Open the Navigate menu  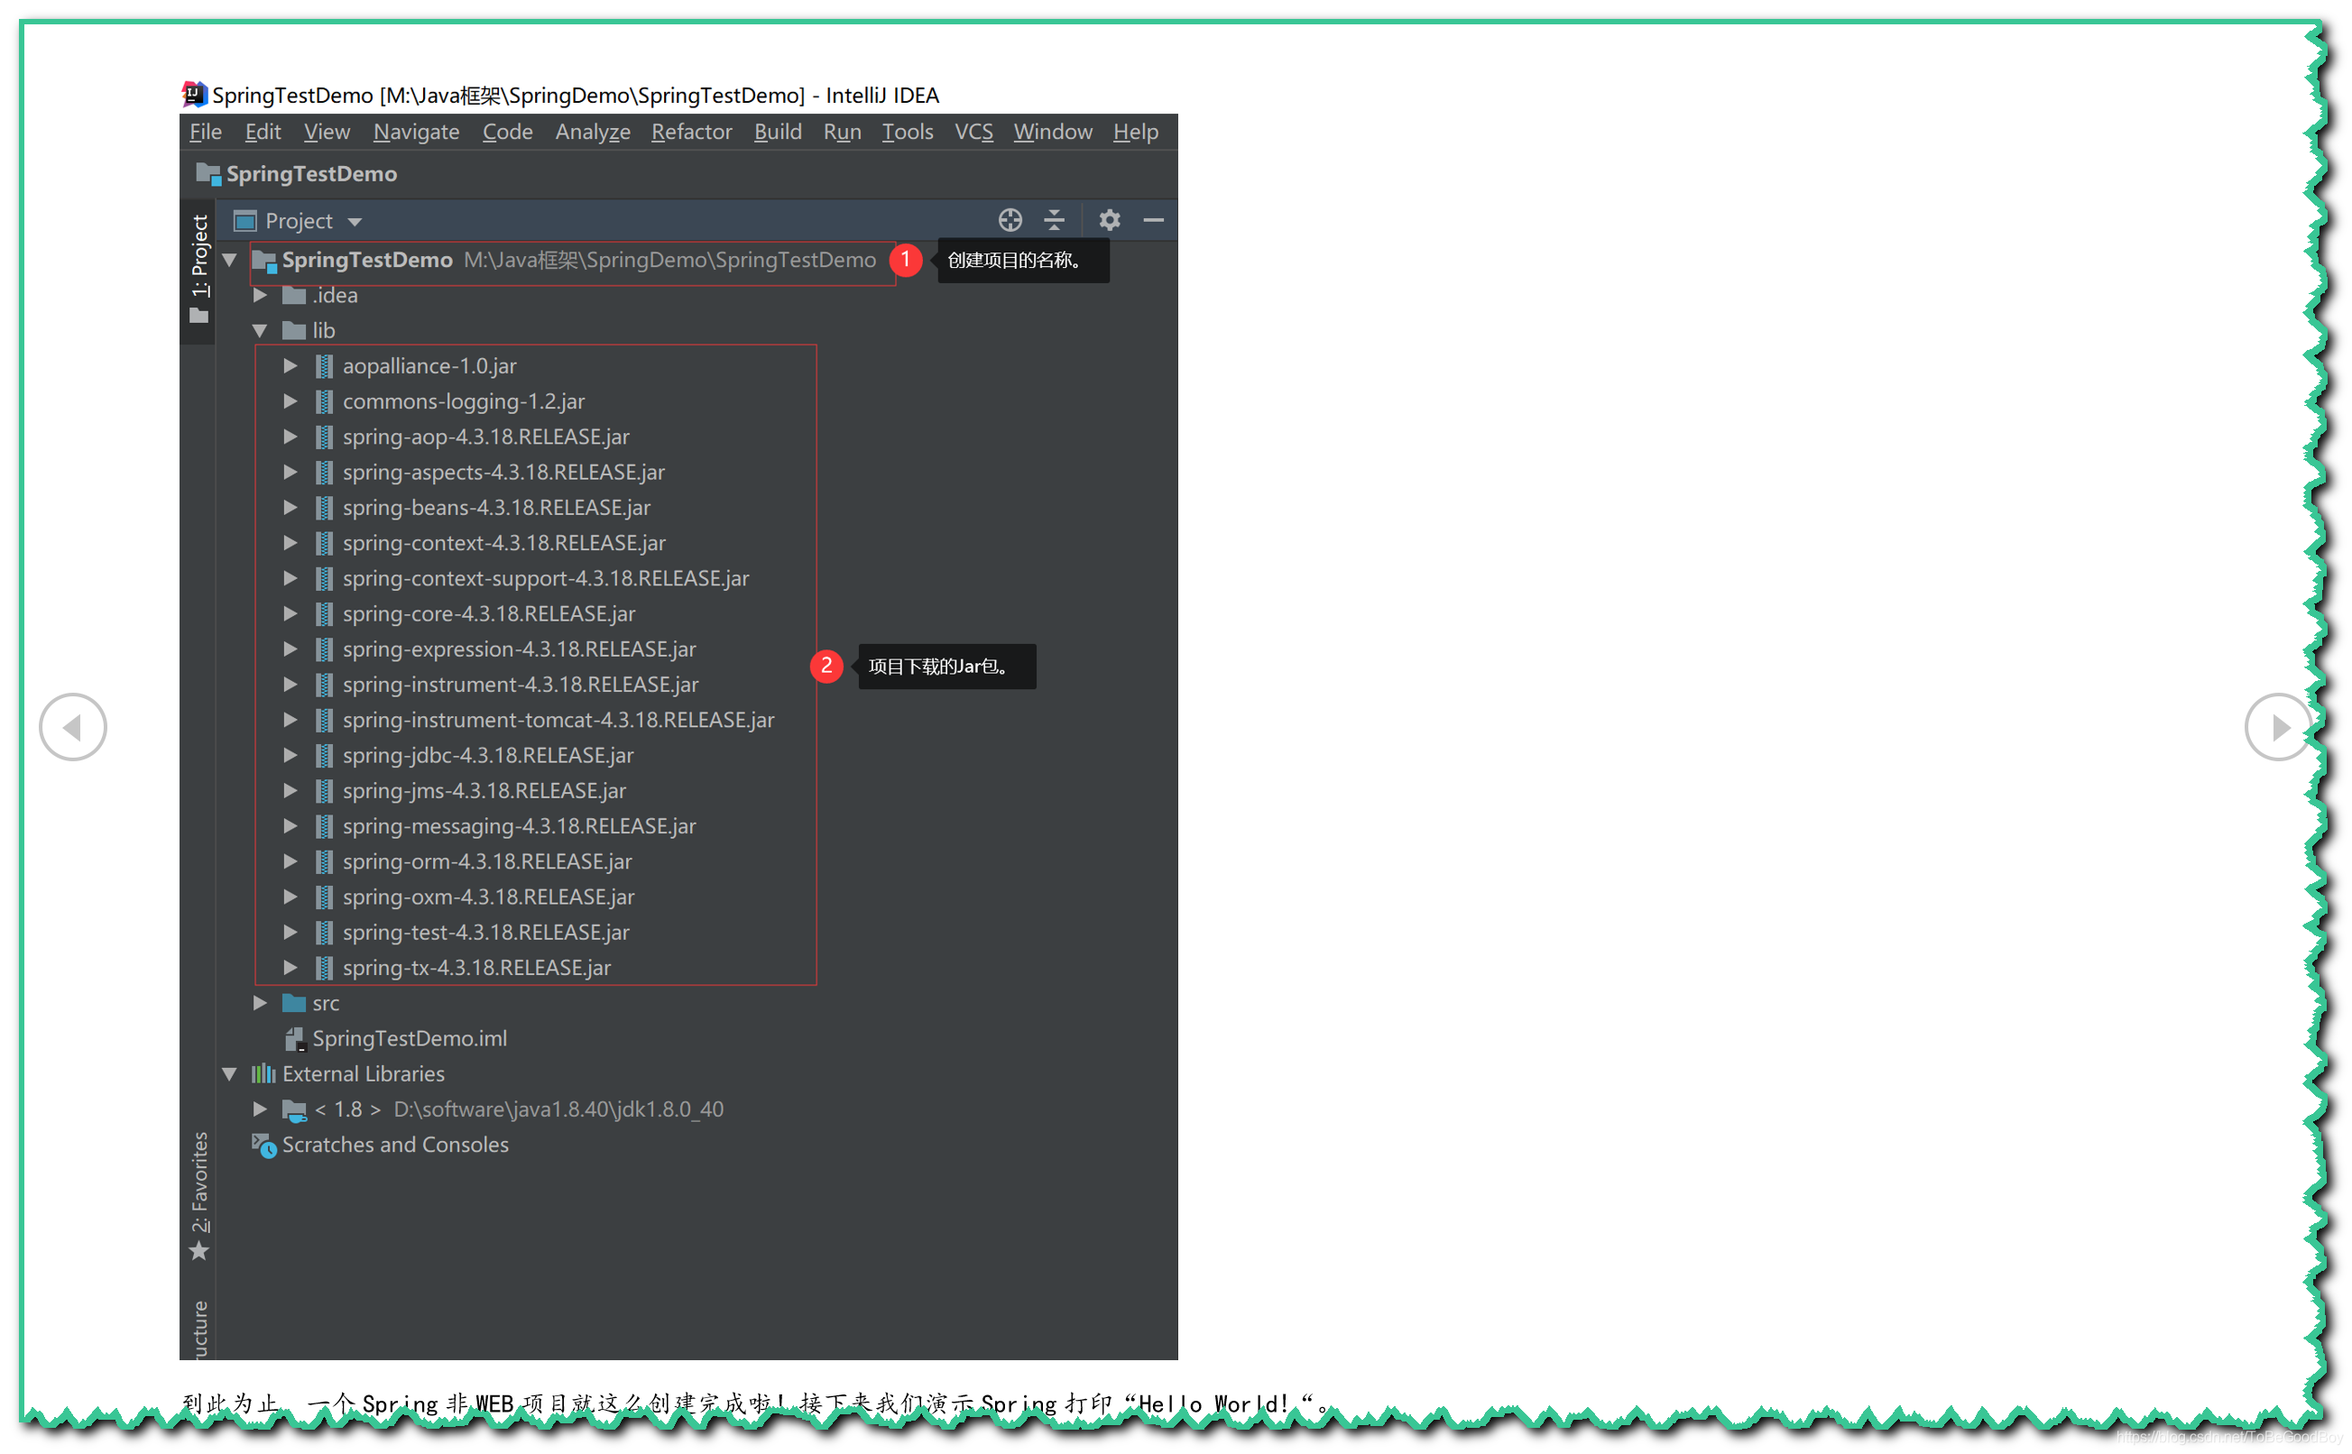coord(415,132)
